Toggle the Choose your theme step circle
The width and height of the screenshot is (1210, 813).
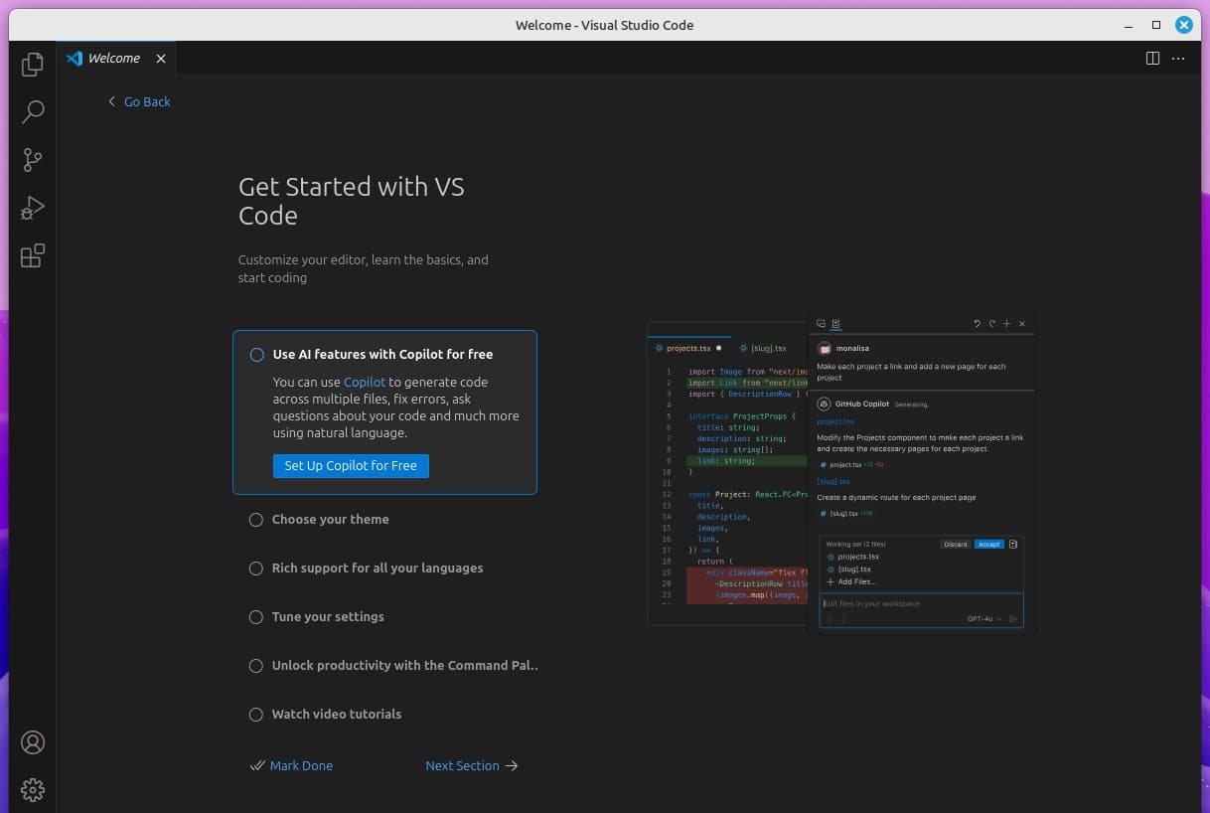(x=256, y=520)
